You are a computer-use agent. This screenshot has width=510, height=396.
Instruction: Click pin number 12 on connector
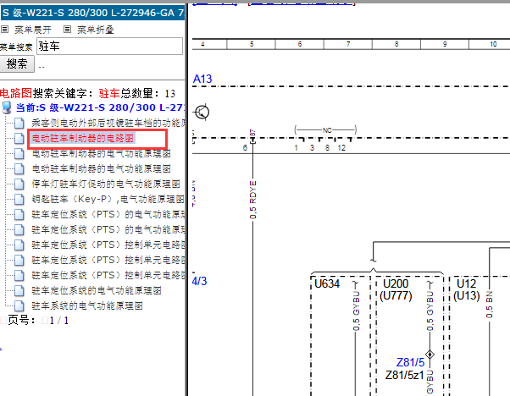[x=341, y=148]
